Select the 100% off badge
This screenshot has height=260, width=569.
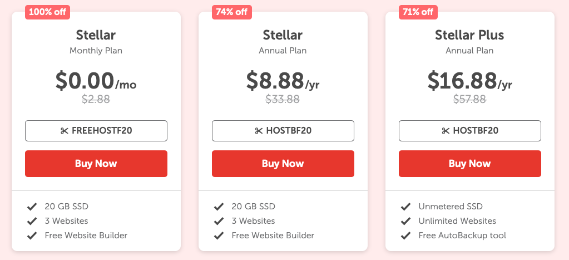(x=47, y=12)
